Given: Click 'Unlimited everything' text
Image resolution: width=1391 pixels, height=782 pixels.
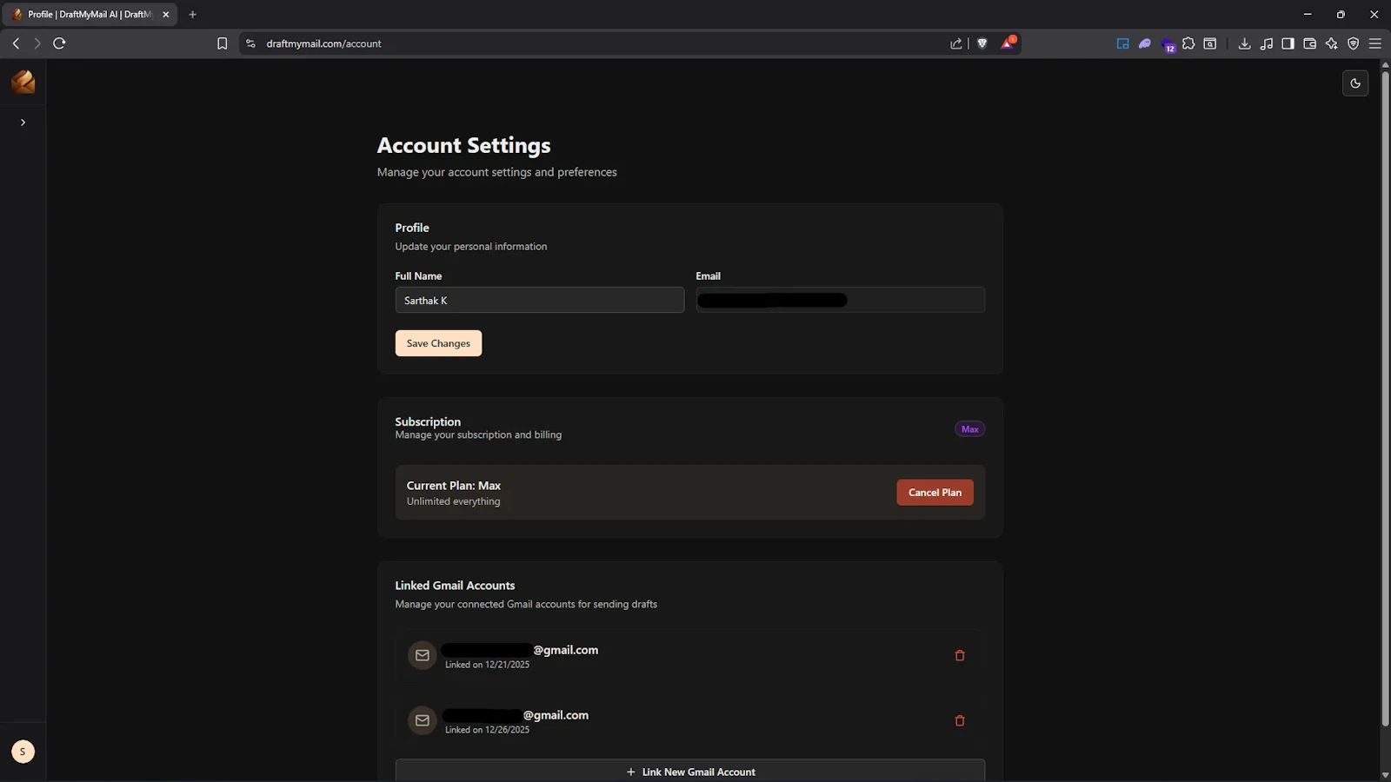Looking at the screenshot, I should point(454,501).
